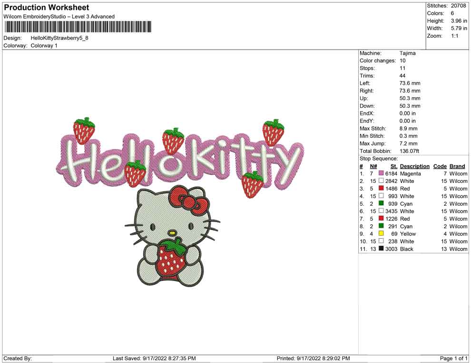471x363 pixels.
Task: Click the green Cyan swatch in row 5
Action: pyautogui.click(x=381, y=203)
